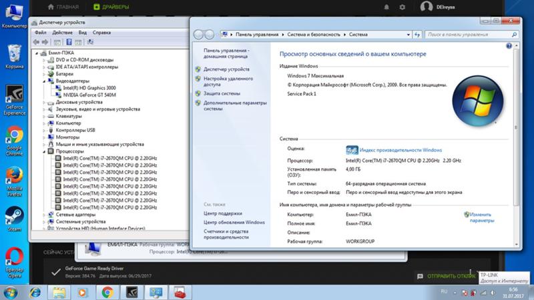Launch Steam desktop shortcut
The width and height of the screenshot is (534, 300).
[14, 219]
